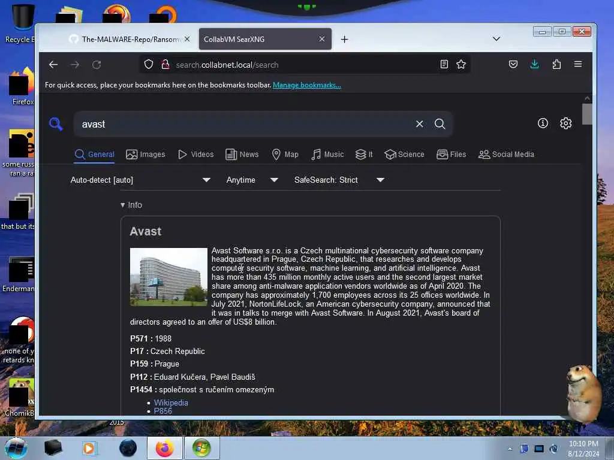Clear the avast search query
Image resolution: width=614 pixels, height=460 pixels.
[419, 124]
